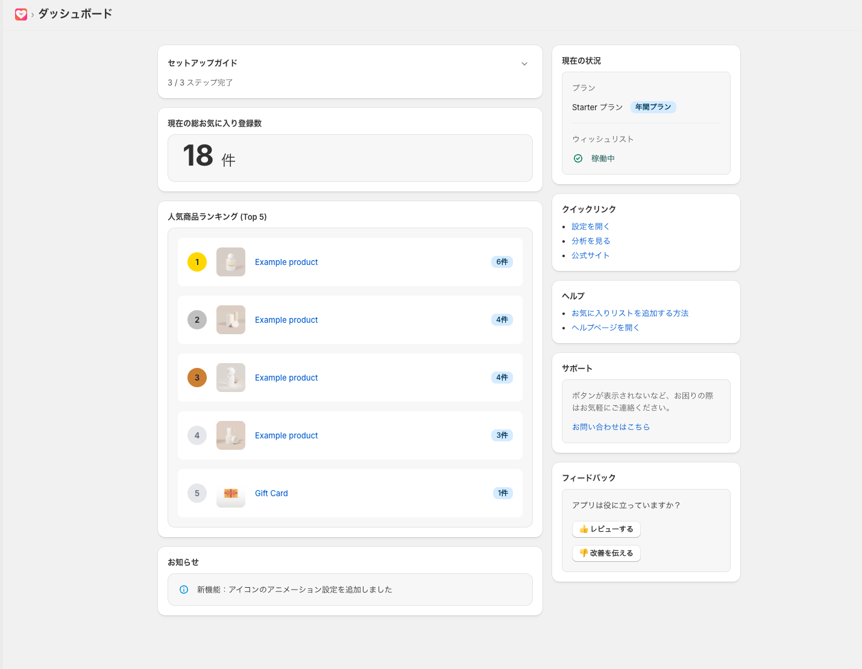This screenshot has width=862, height=669.
Task: Open the 設定を開く quick link
Action: 590,226
